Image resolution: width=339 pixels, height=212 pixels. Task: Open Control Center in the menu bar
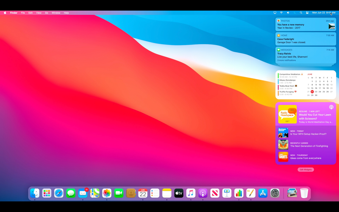pyautogui.click(x=307, y=13)
